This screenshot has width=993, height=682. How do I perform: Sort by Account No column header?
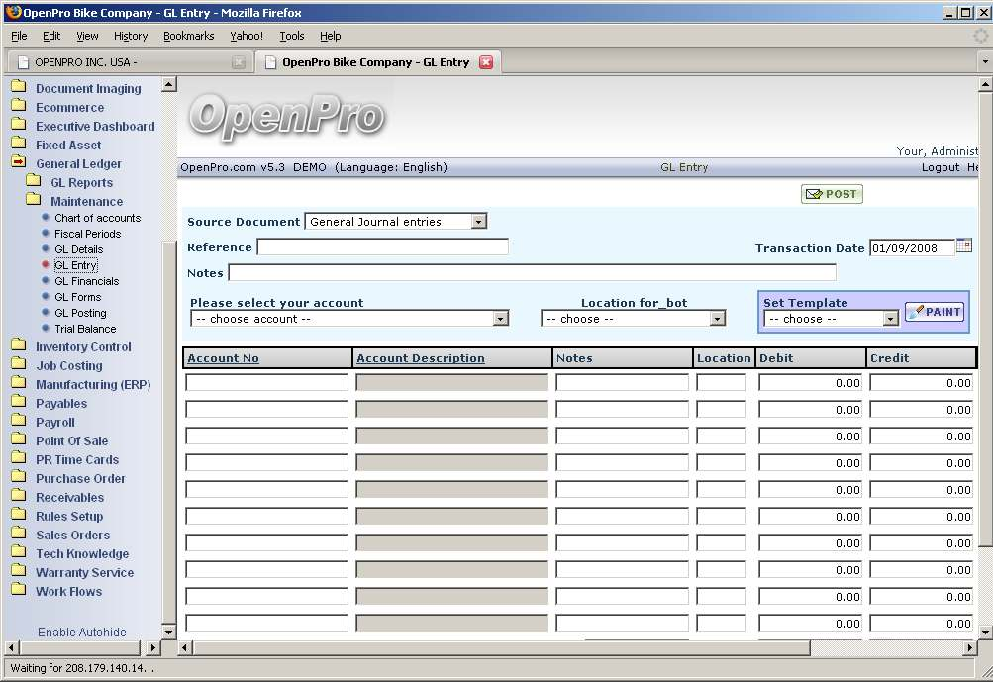coord(223,358)
